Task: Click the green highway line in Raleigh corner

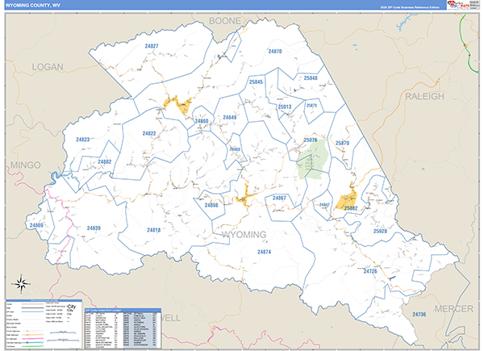Action: click(468, 44)
